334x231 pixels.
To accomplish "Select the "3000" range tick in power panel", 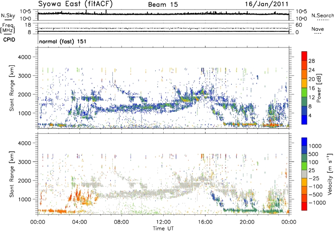I will pyautogui.click(x=24, y=76).
